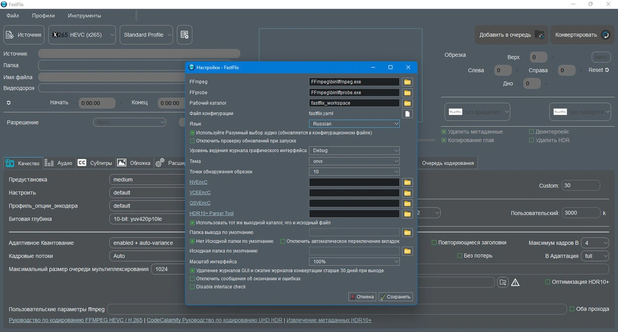Open the Профили menu
The height and width of the screenshot is (332, 618).
pos(43,15)
